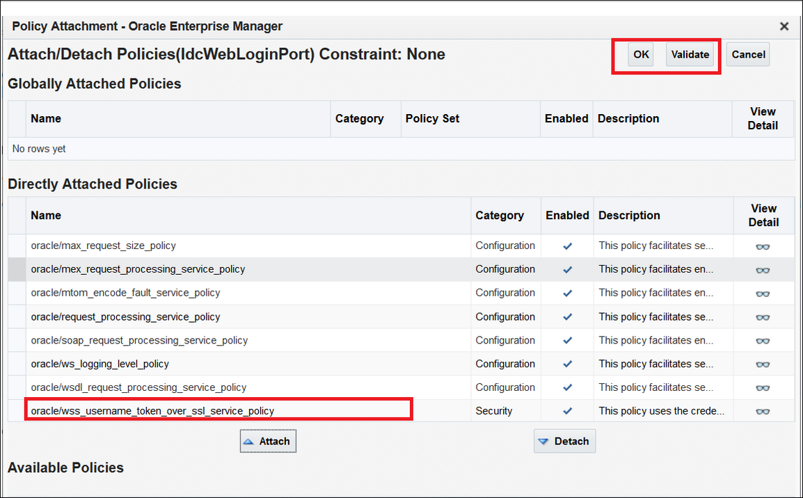Click the OK button
Viewport: 803px width, 498px height.
(x=641, y=54)
